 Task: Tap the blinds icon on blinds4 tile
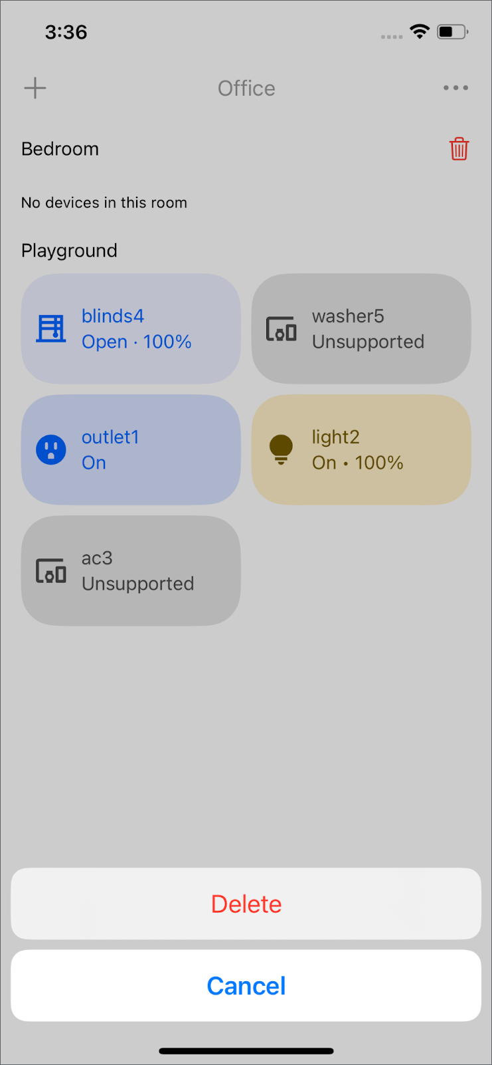(51, 328)
